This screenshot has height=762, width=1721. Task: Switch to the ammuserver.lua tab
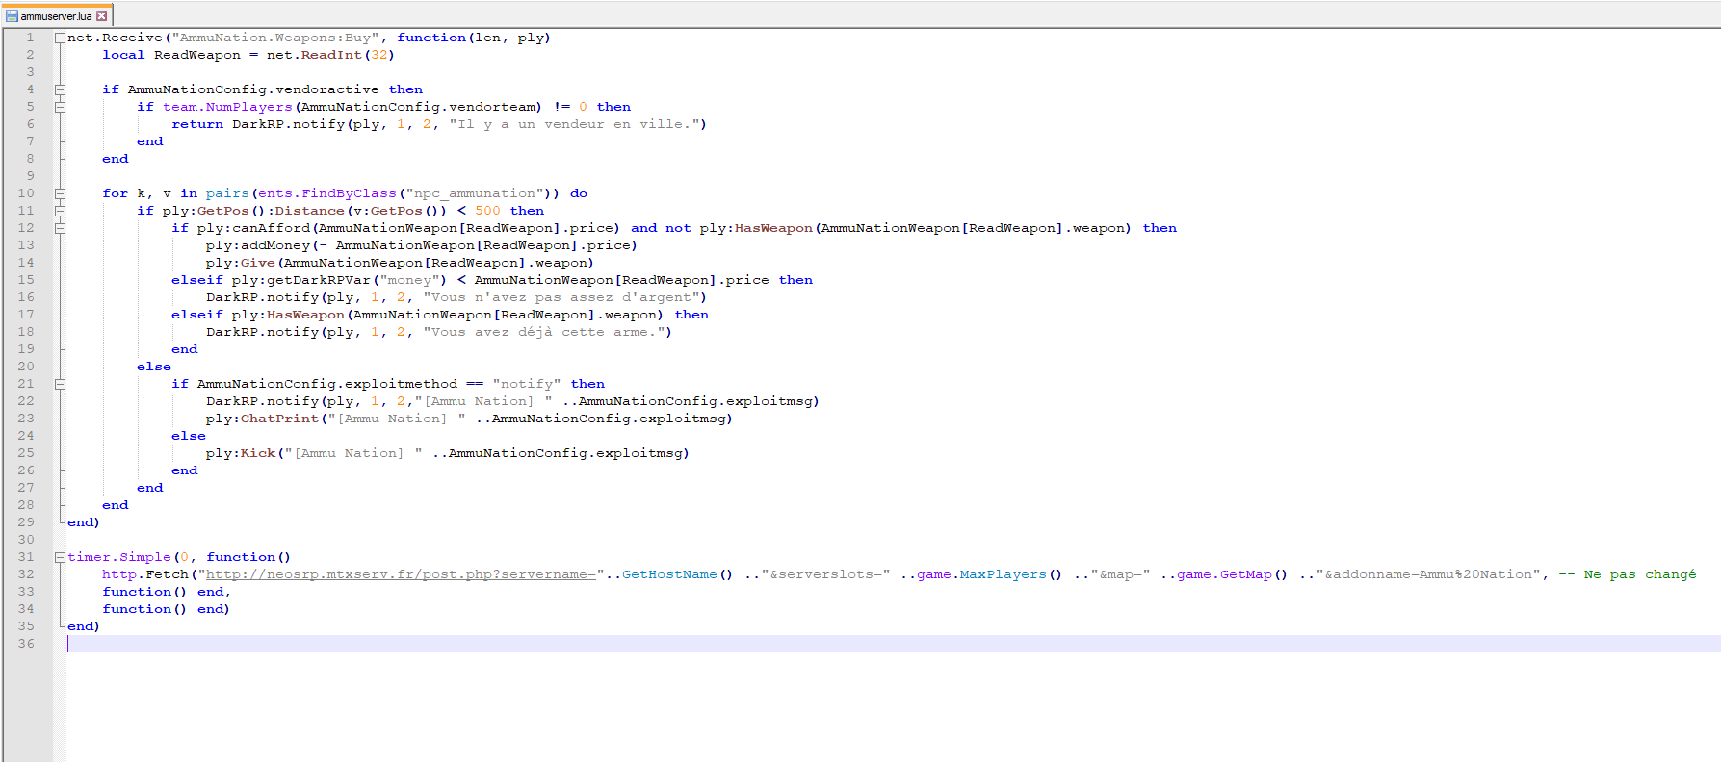(57, 15)
